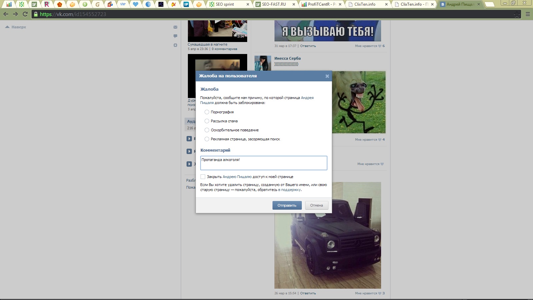Open the 0 комментариев link under the video
Screen dimensions: 533x300
pos(225,49)
